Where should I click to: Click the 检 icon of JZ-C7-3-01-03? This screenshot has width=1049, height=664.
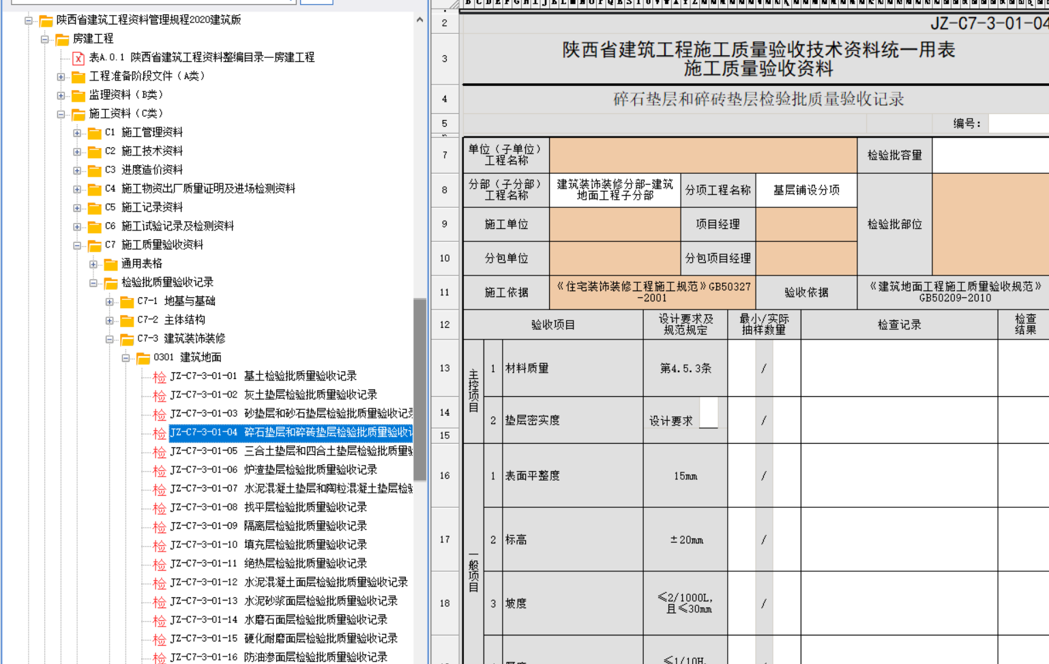coord(160,414)
